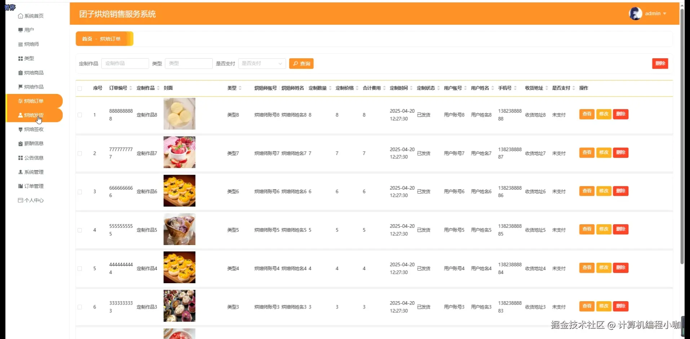Open the admin account dropdown menu
690x339 pixels.
click(x=655, y=14)
